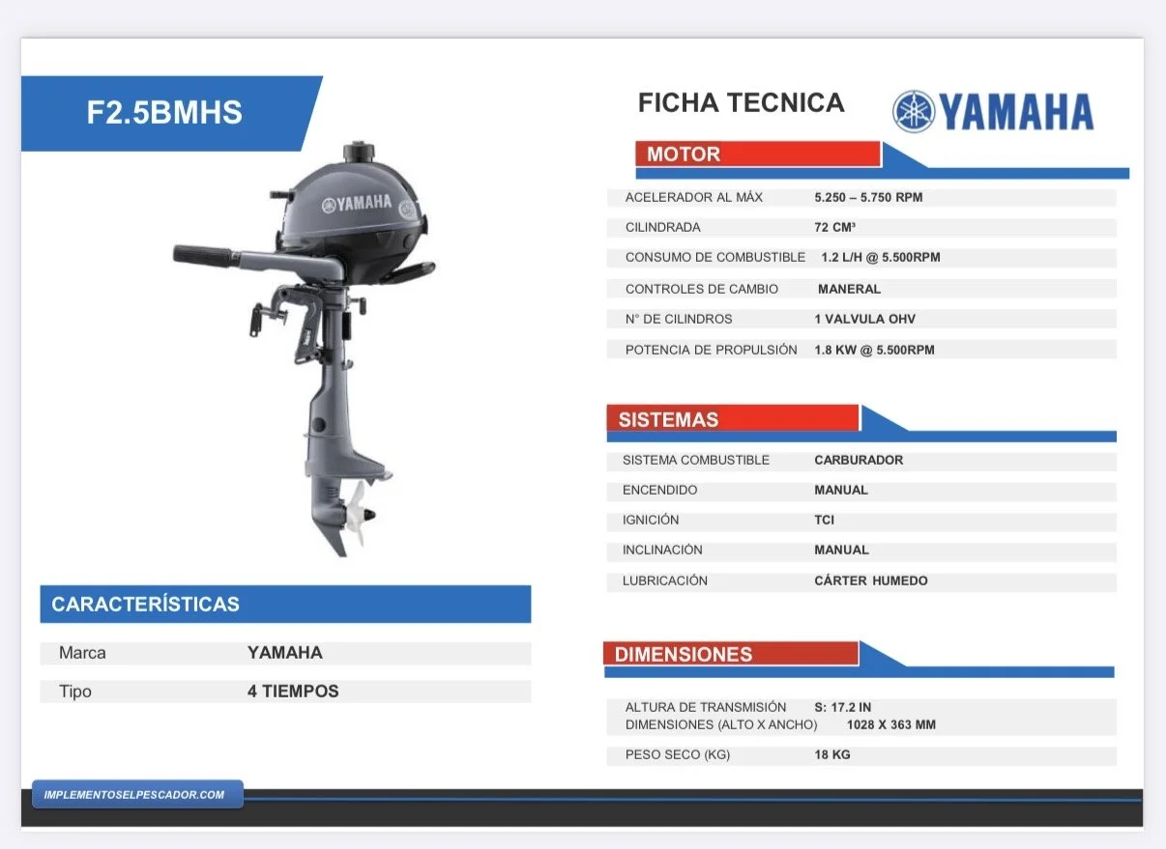
Task: Select MANUAL in the ENCENDIDO row
Action: point(841,491)
